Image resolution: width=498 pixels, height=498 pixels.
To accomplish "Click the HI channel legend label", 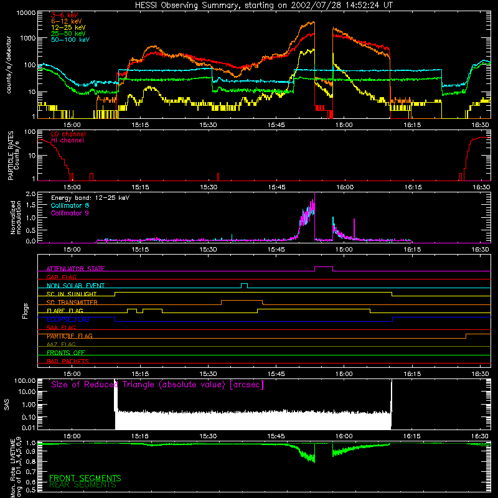I will click(67, 140).
